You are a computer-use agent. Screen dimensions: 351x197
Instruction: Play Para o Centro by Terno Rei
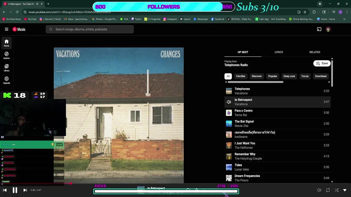[278, 113]
